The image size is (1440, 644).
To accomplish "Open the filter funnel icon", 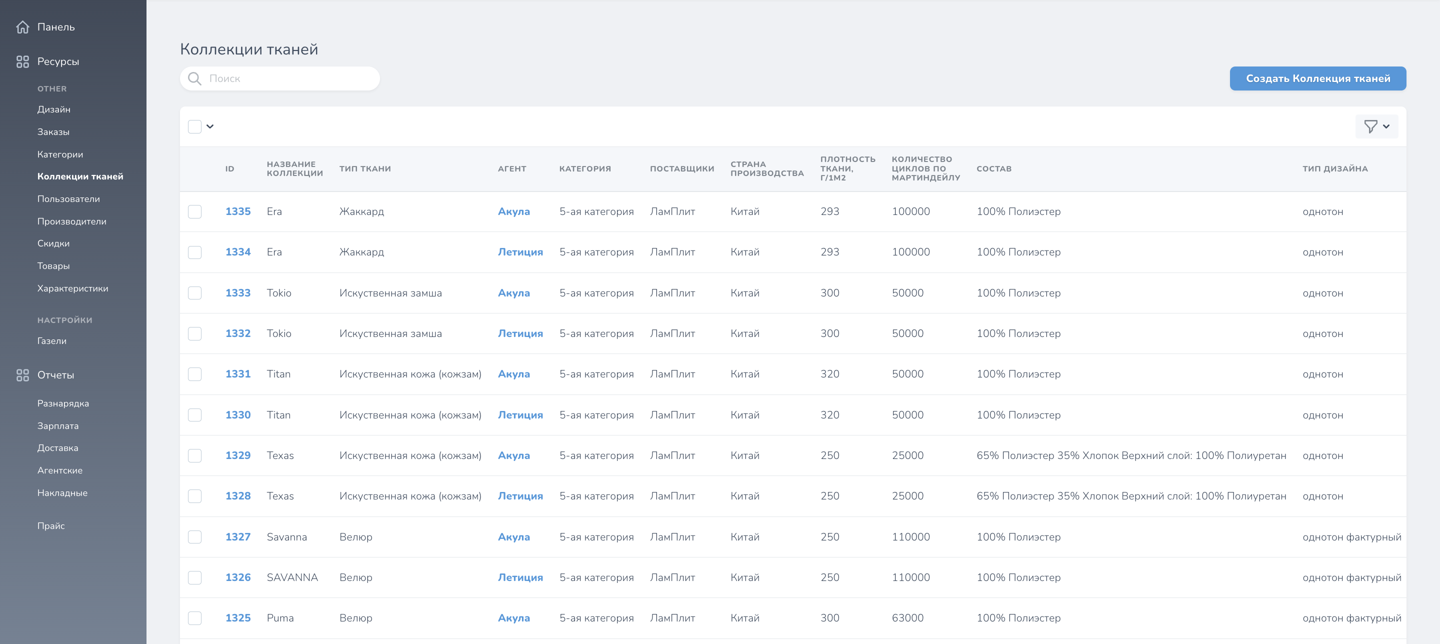I will coord(1370,126).
